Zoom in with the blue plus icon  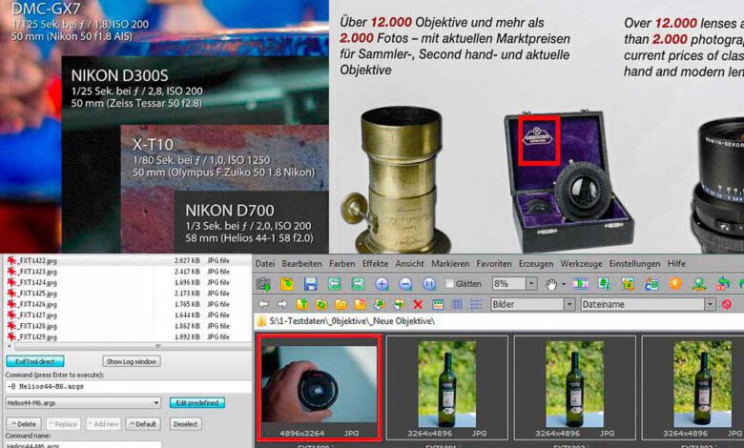pos(382,284)
